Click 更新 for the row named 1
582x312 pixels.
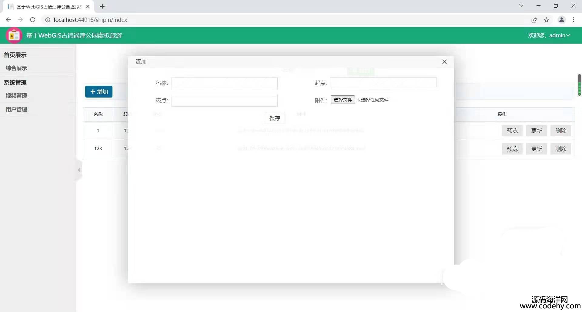coord(537,131)
